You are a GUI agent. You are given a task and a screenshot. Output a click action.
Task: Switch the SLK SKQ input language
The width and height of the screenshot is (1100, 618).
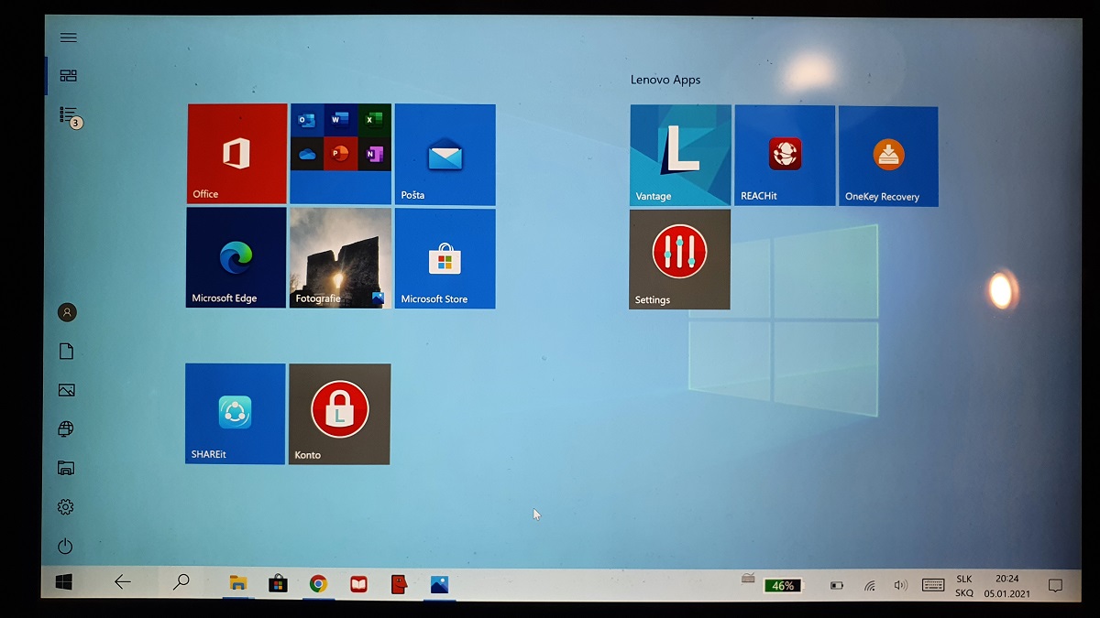tap(964, 586)
